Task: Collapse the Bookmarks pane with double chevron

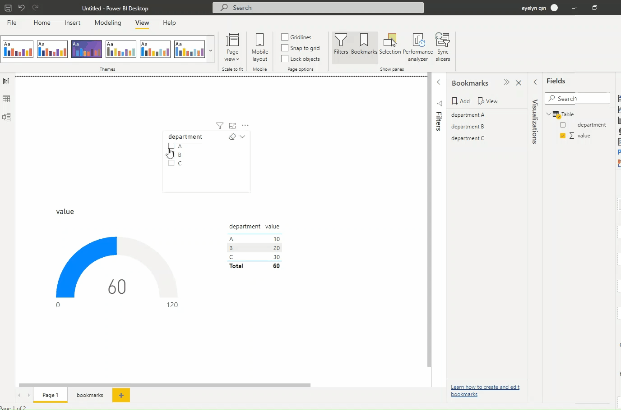Action: (x=506, y=82)
